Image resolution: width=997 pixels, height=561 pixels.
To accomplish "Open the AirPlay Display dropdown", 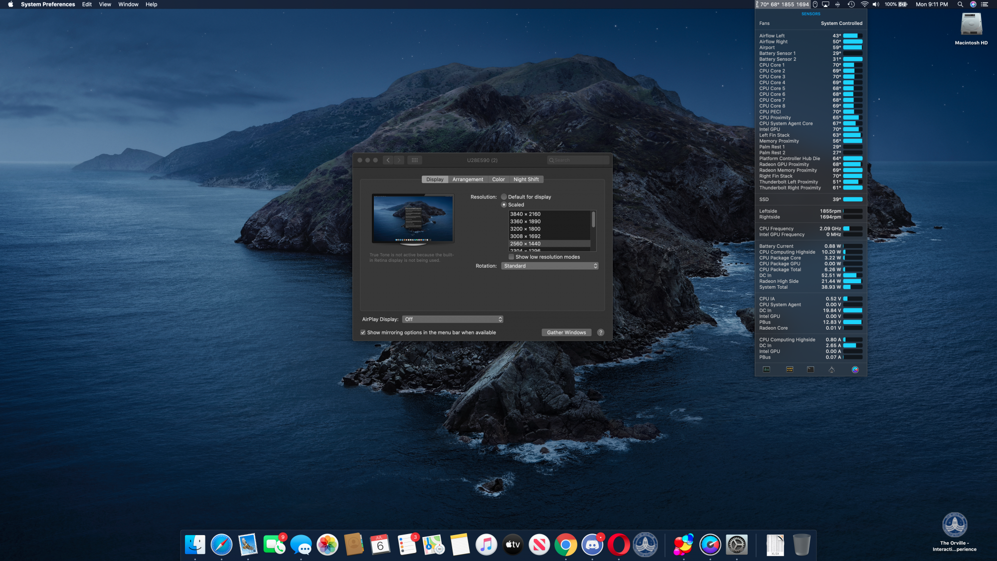I will (453, 319).
